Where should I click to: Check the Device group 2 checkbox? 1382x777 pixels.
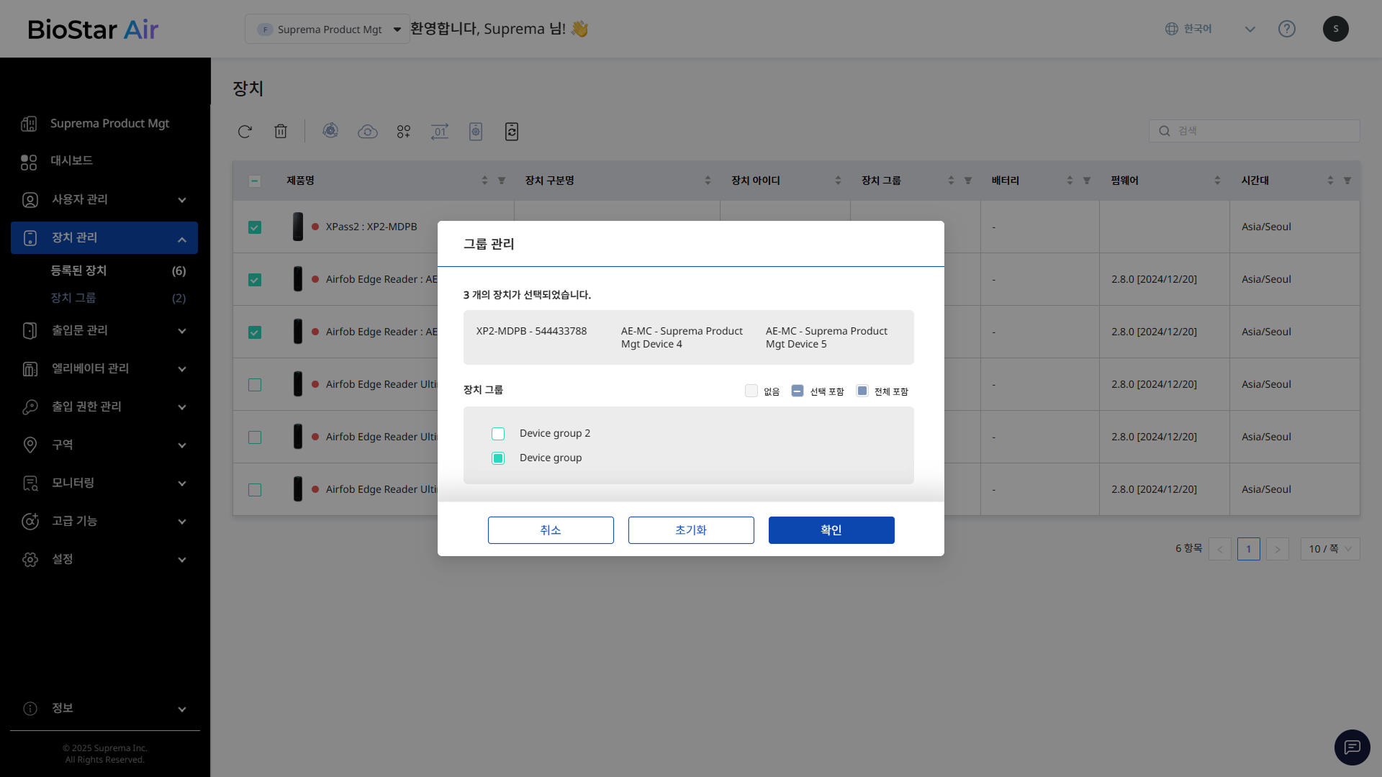(x=498, y=434)
